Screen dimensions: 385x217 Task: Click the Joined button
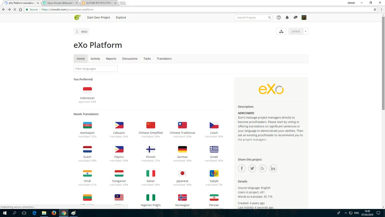click(x=296, y=31)
